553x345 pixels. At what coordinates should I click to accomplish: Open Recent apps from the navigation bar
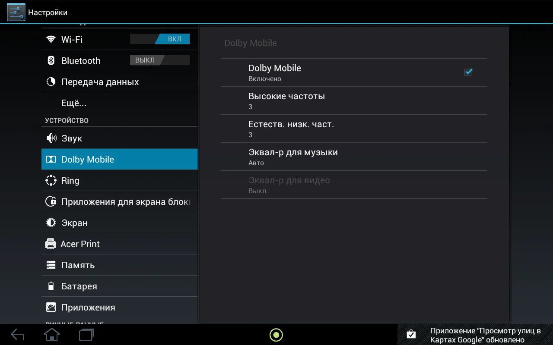click(x=86, y=335)
